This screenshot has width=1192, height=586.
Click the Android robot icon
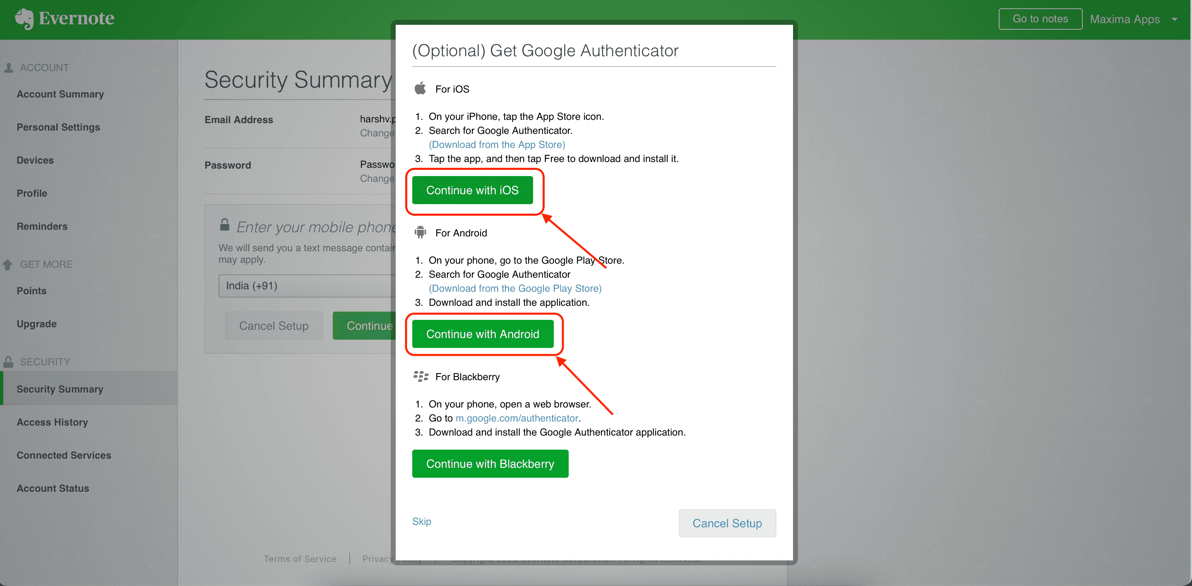point(420,232)
